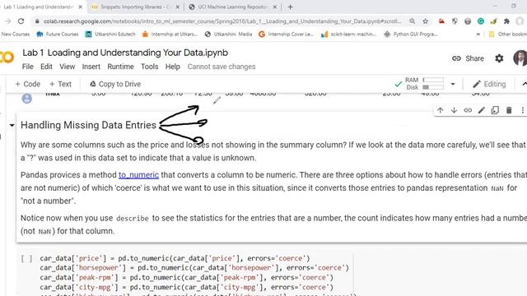
Task: Zoom indicator icon in address bar
Action: 412,21
